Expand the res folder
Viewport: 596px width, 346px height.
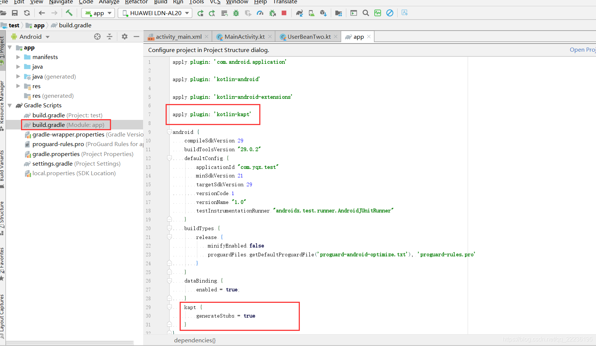click(18, 86)
